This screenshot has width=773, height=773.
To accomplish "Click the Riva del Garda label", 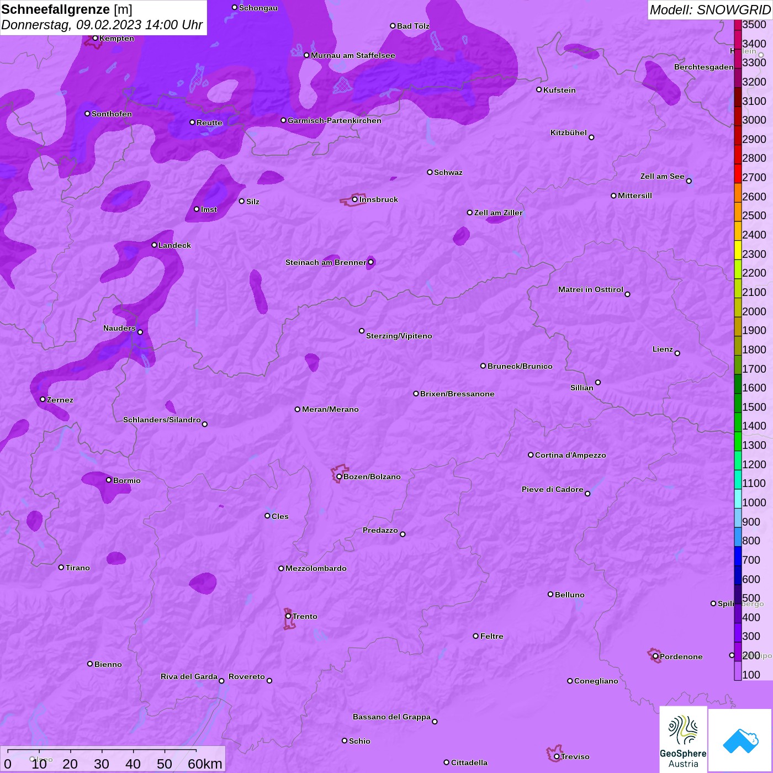I will click(x=189, y=676).
